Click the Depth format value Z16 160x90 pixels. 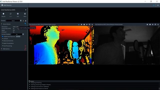[x=14, y=30]
